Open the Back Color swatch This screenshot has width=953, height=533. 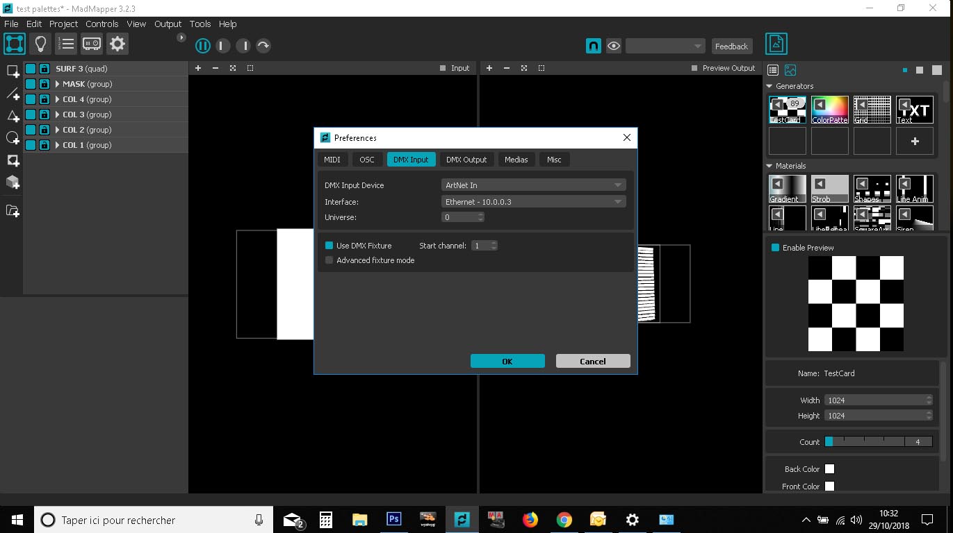[829, 469]
